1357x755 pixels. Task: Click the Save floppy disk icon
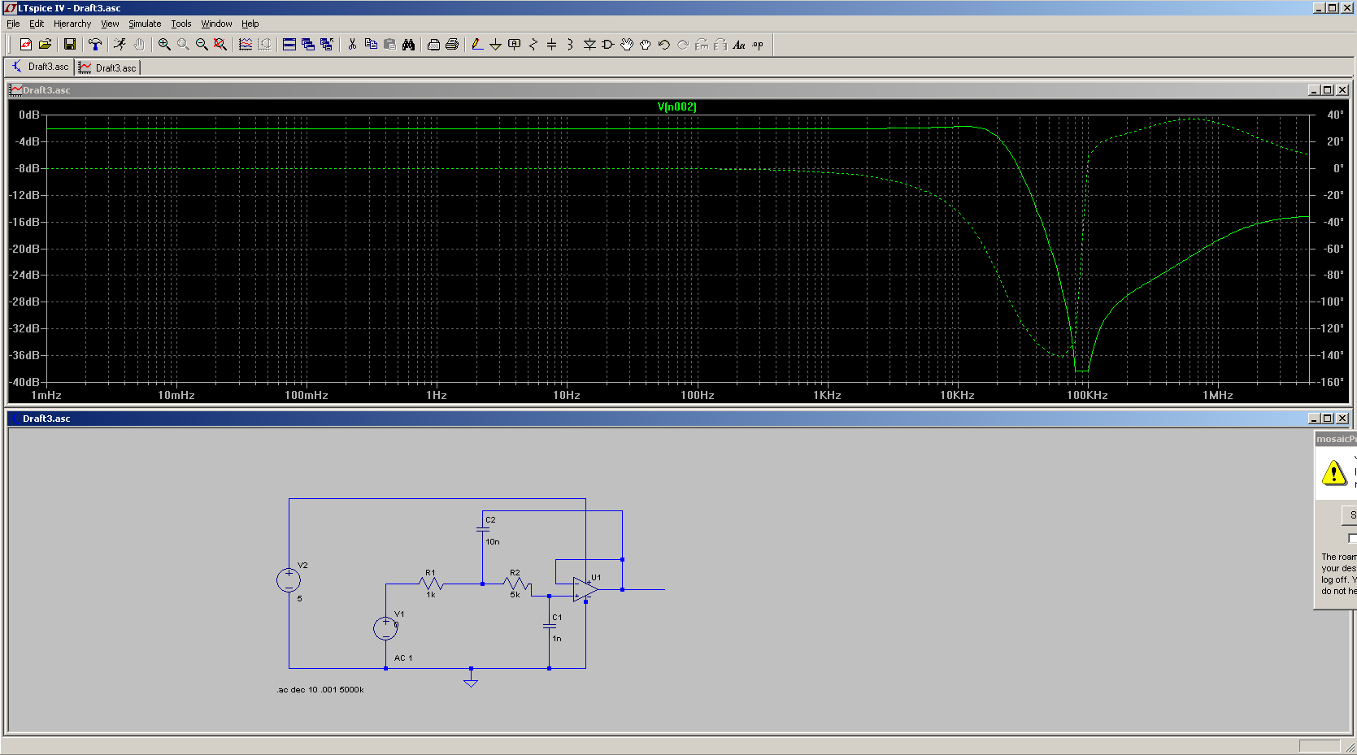coord(70,45)
